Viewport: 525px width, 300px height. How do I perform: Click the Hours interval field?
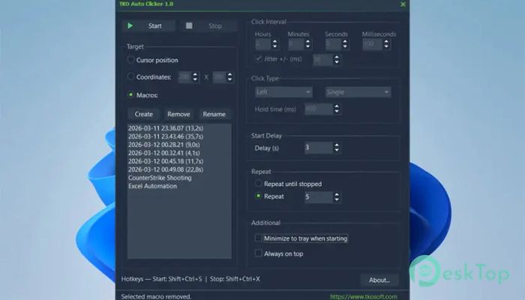tap(262, 43)
